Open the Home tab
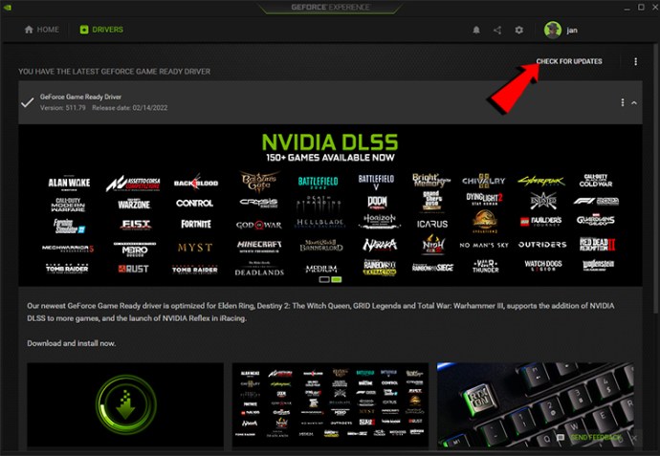The height and width of the screenshot is (456, 660). [x=42, y=30]
